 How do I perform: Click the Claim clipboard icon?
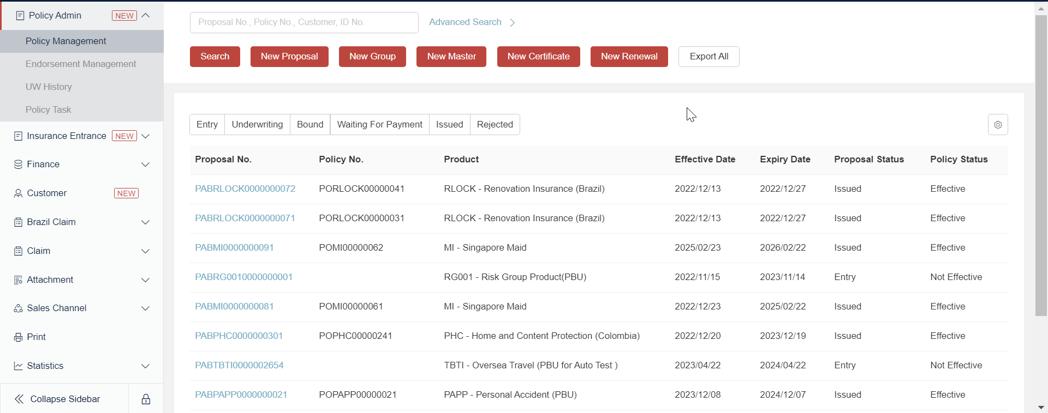pyautogui.click(x=18, y=251)
